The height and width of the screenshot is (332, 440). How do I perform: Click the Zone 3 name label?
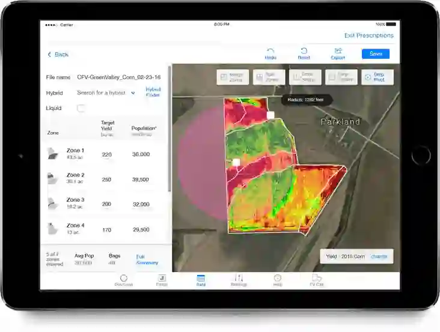tap(75, 200)
